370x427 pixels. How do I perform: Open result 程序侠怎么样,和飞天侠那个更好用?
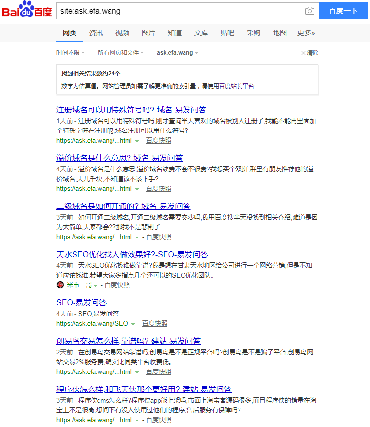[x=144, y=389]
